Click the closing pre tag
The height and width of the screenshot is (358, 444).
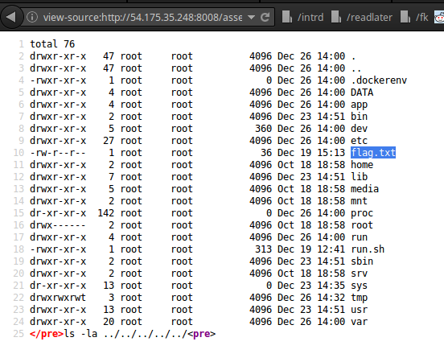47,334
